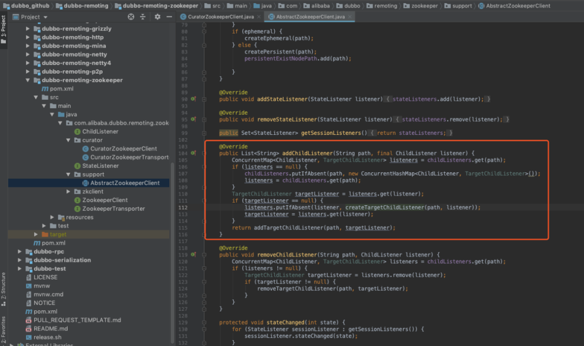Click the override gutter icon on line 119

(194, 254)
